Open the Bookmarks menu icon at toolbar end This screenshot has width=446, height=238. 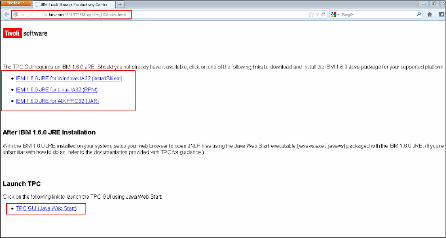point(440,14)
